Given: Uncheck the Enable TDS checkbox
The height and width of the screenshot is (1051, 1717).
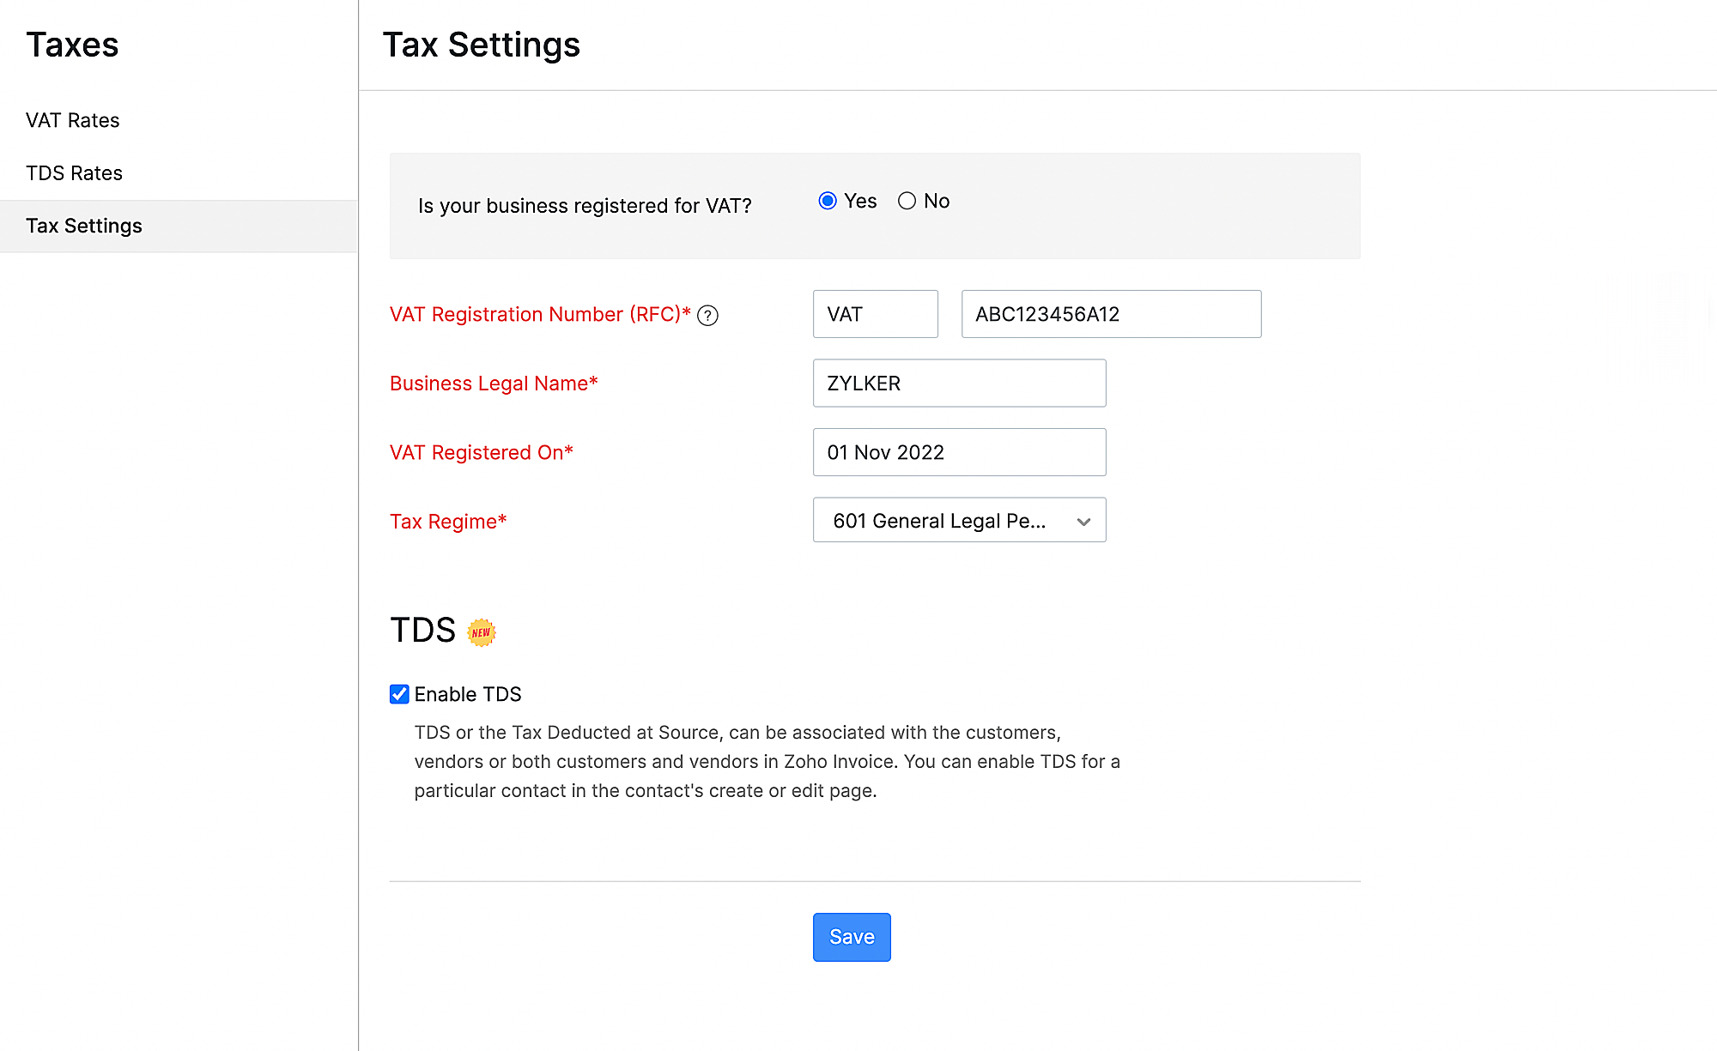Looking at the screenshot, I should [399, 694].
